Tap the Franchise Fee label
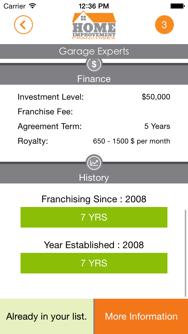 click(45, 112)
